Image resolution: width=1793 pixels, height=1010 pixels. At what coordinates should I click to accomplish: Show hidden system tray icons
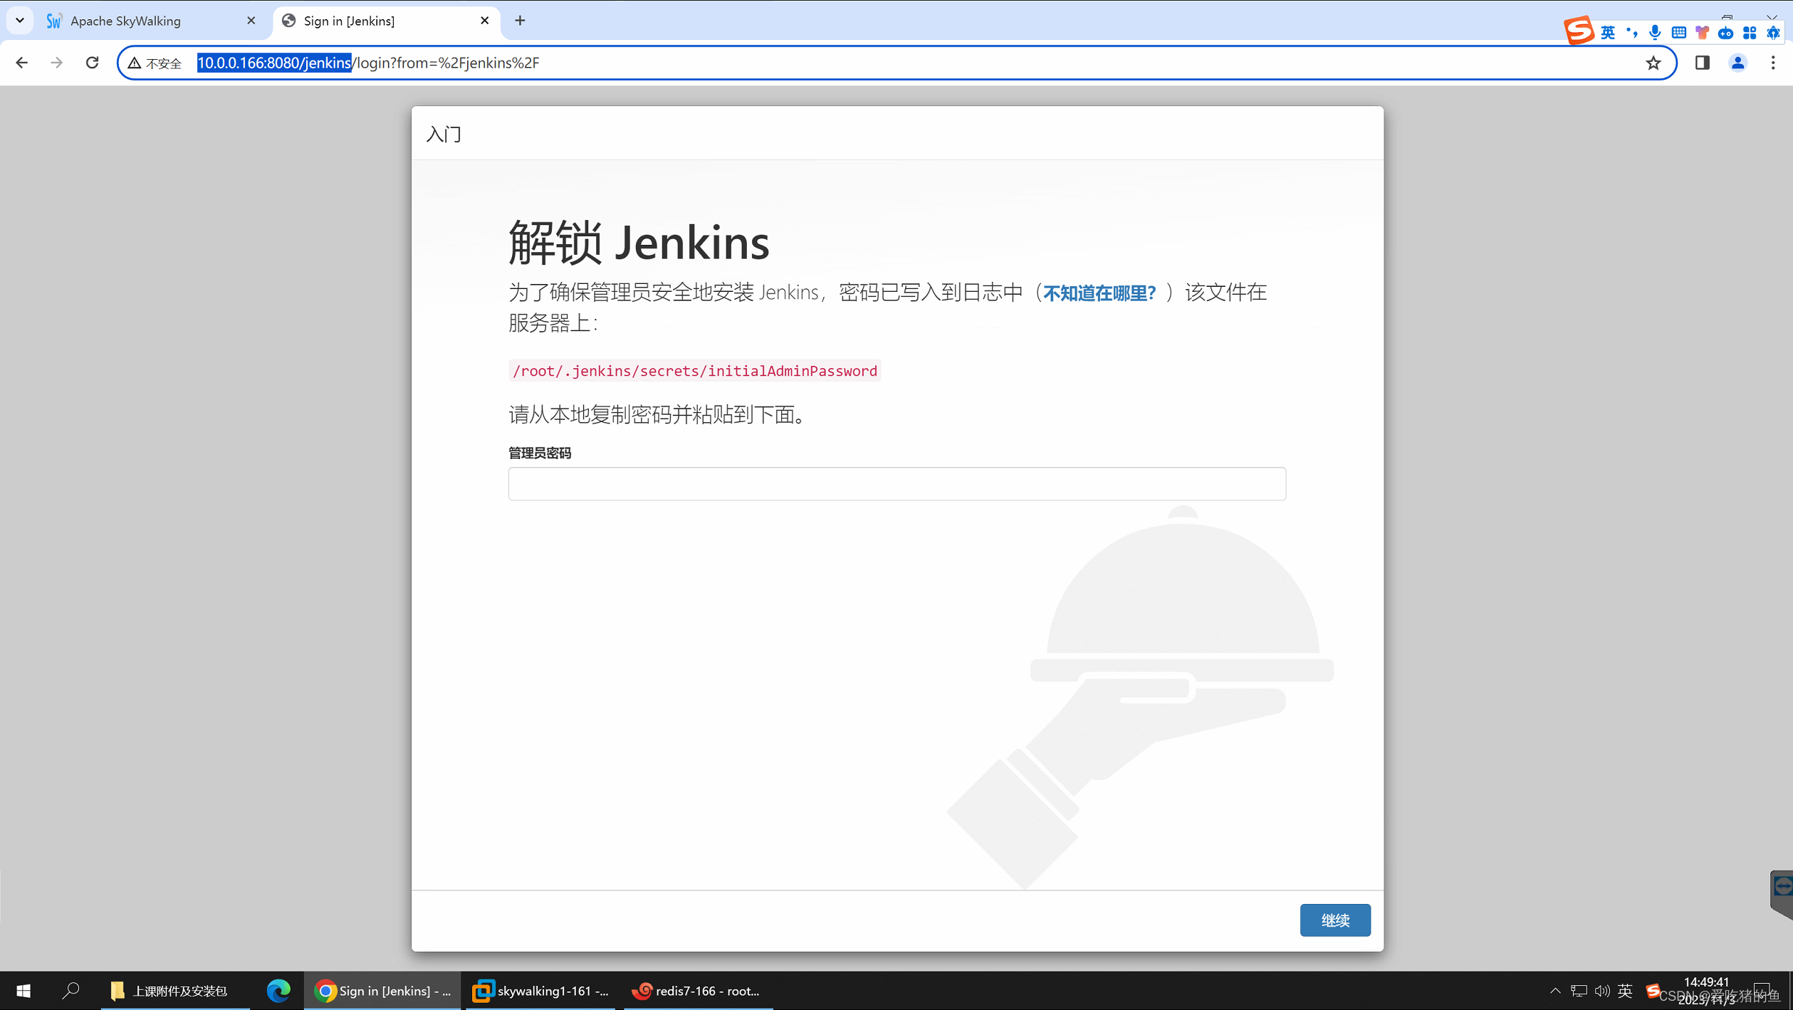click(x=1555, y=990)
